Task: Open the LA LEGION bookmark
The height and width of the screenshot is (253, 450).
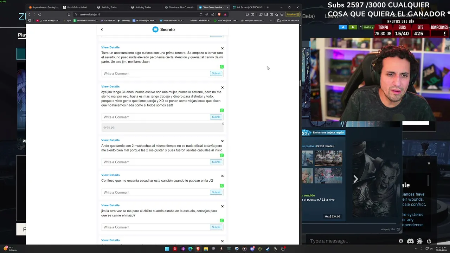Action: [107, 21]
